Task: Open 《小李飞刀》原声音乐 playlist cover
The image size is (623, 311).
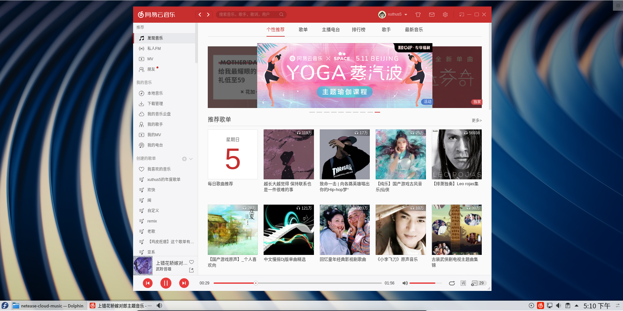Action: tap(401, 230)
